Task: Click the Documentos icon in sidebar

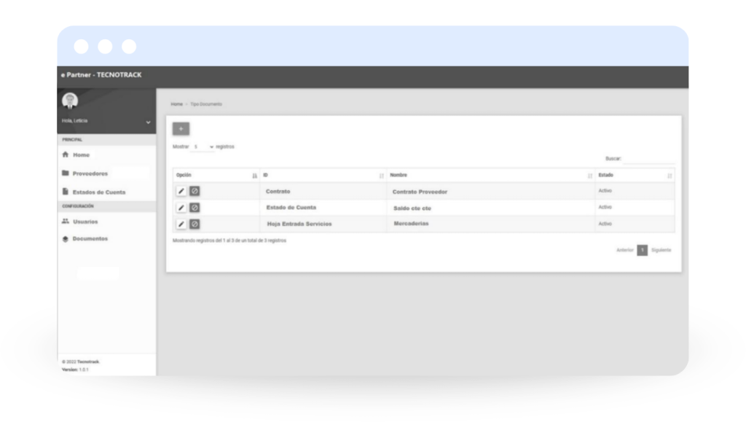Action: pyautogui.click(x=65, y=238)
